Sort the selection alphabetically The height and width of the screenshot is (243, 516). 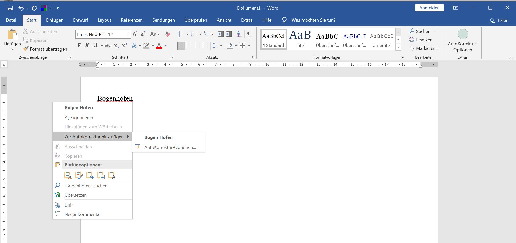239,34
